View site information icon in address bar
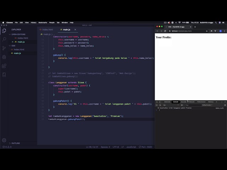 click(170, 31)
